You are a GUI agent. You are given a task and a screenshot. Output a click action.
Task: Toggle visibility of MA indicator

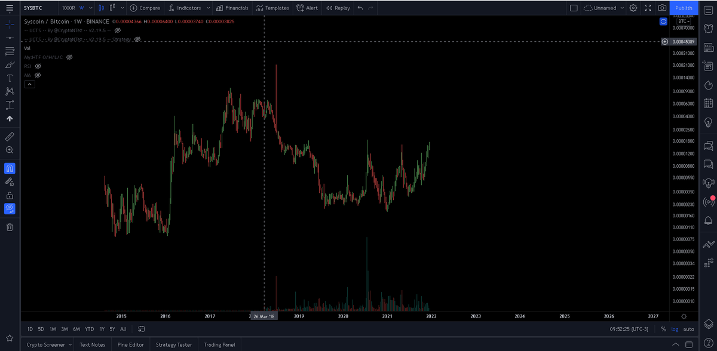coord(37,75)
